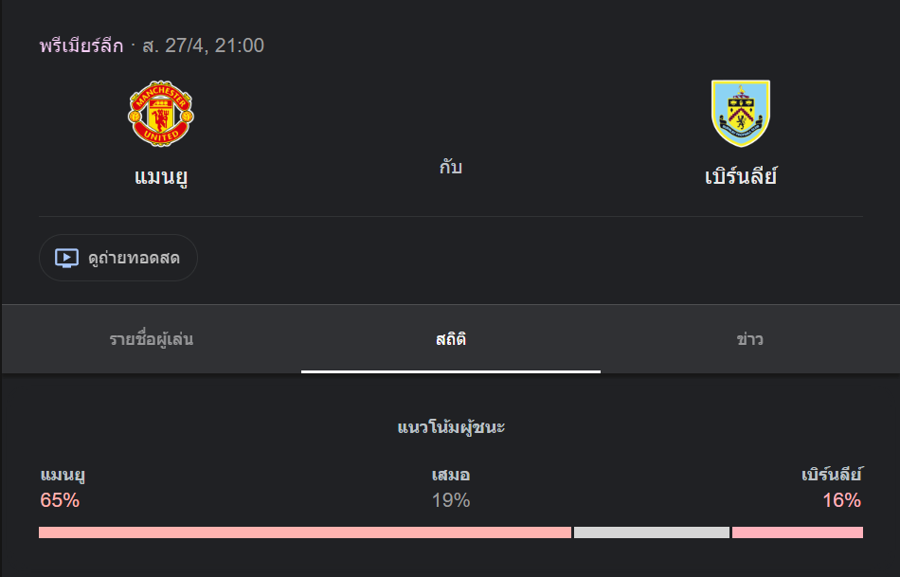This screenshot has height=577, width=900.
Task: Click the แนวโน้มผู้ชนะ heading
Action: pyautogui.click(x=450, y=427)
